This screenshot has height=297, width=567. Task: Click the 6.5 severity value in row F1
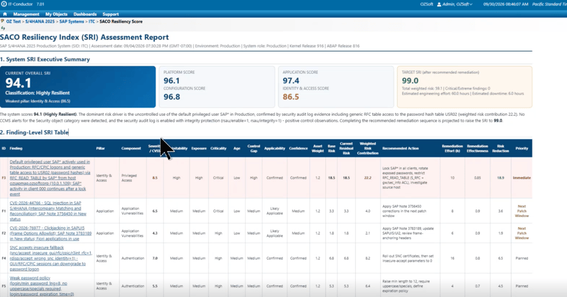click(x=155, y=211)
